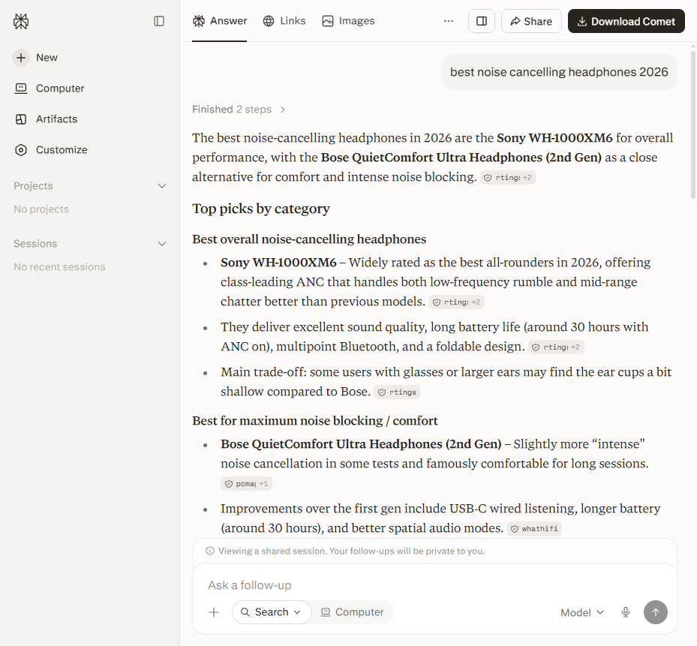The height and width of the screenshot is (646, 697).
Task: Click the plus attach icon in composer
Action: [x=214, y=612]
